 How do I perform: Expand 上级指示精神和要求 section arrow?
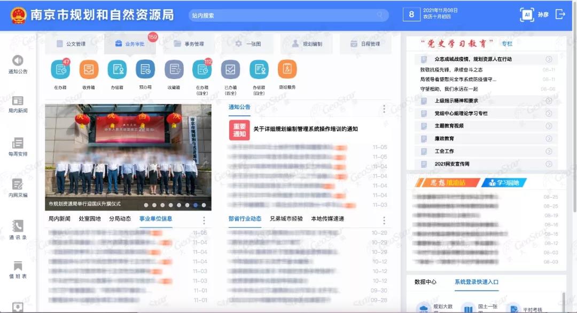pyautogui.click(x=549, y=100)
